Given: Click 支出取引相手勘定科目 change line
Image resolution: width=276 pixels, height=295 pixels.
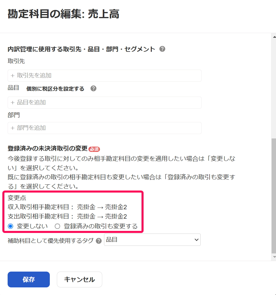Looking at the screenshot, I should tap(67, 216).
